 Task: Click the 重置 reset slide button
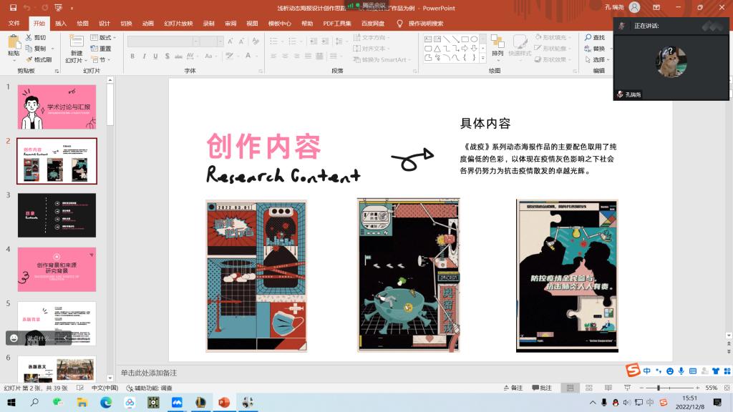point(102,49)
